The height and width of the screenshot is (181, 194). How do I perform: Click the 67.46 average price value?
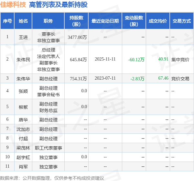(x=163, y=78)
